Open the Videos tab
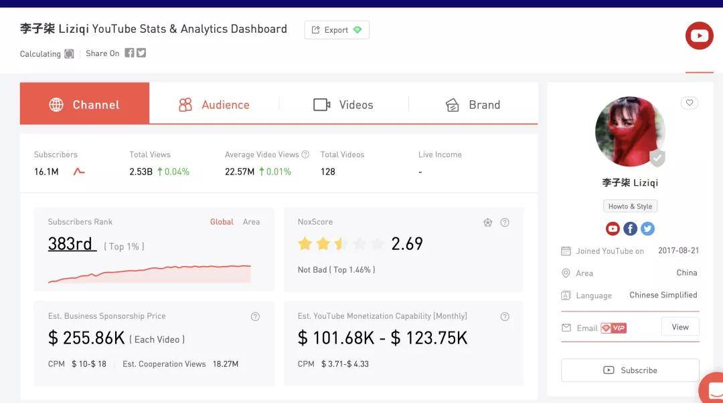 click(x=343, y=105)
